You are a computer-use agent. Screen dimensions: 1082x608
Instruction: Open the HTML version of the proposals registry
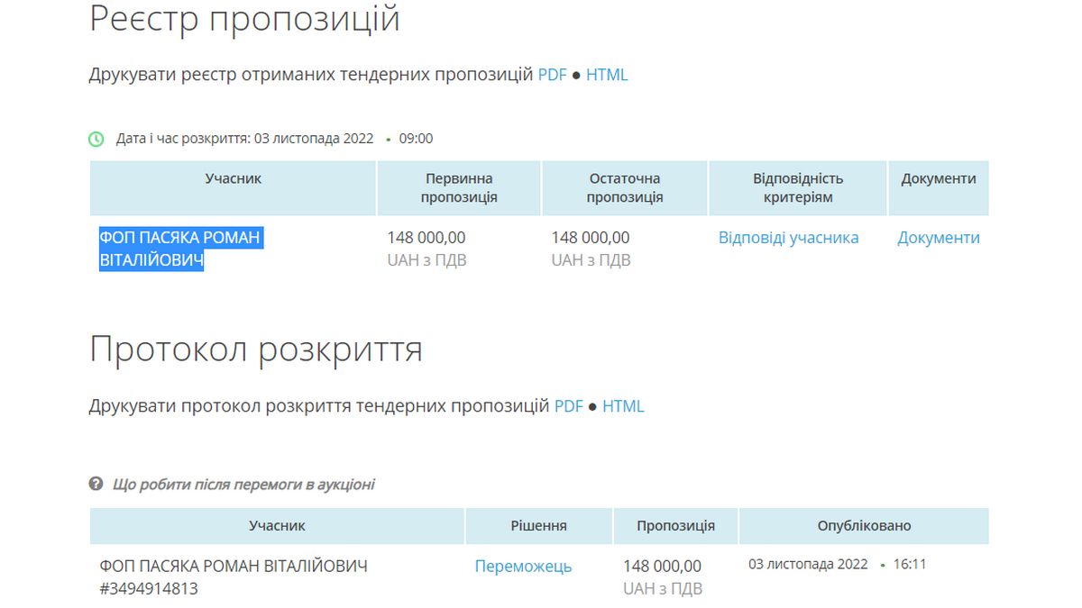(x=607, y=75)
